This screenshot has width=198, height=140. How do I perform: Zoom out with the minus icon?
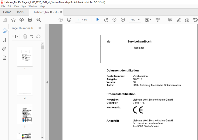pos(115,20)
